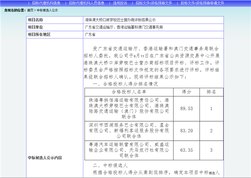Click the 中标候选人公示内容 label
This screenshot has width=251, height=178.
[45, 158]
